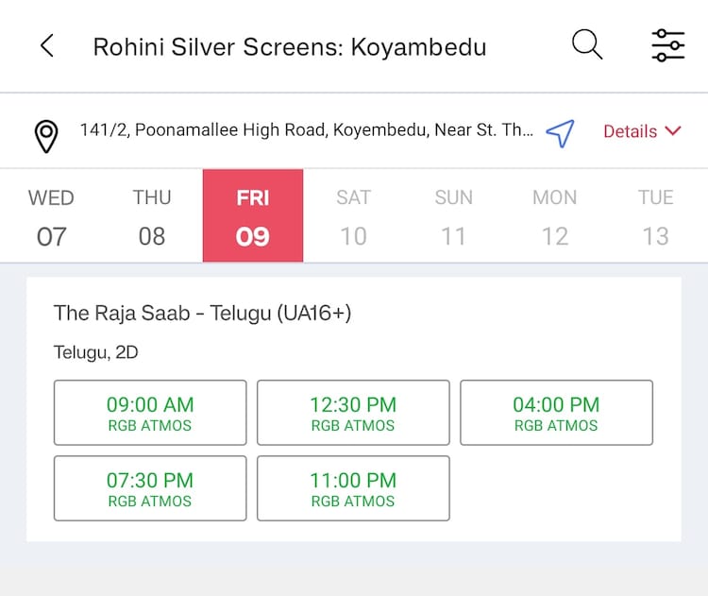Screen dimensions: 708x596
Task: Choose the 07:30 PM showtime
Action: click(x=150, y=488)
